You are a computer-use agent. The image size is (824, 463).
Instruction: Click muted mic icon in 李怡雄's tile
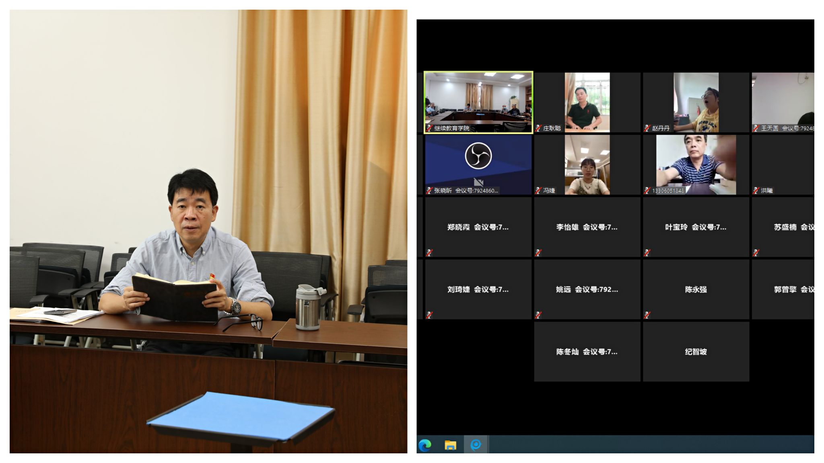(538, 253)
